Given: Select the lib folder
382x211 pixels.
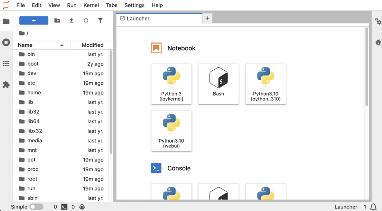Looking at the screenshot, I should pyautogui.click(x=61, y=102).
